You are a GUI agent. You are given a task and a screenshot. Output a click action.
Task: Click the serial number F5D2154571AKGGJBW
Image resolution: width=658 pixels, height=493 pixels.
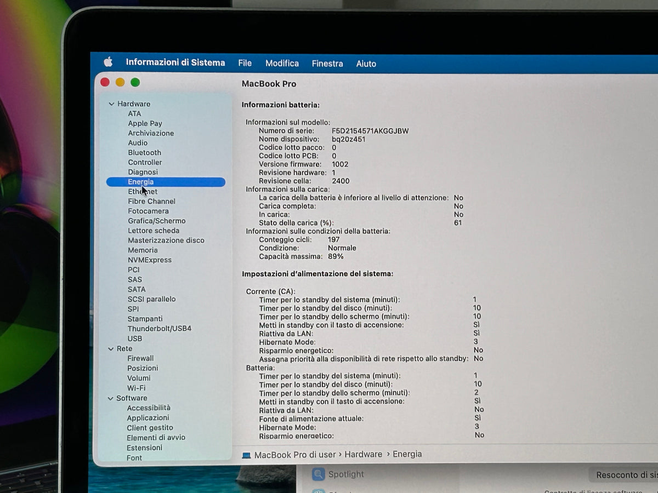370,131
